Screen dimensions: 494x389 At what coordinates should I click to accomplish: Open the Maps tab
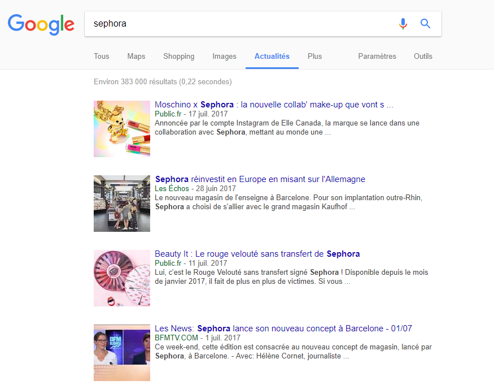(136, 57)
